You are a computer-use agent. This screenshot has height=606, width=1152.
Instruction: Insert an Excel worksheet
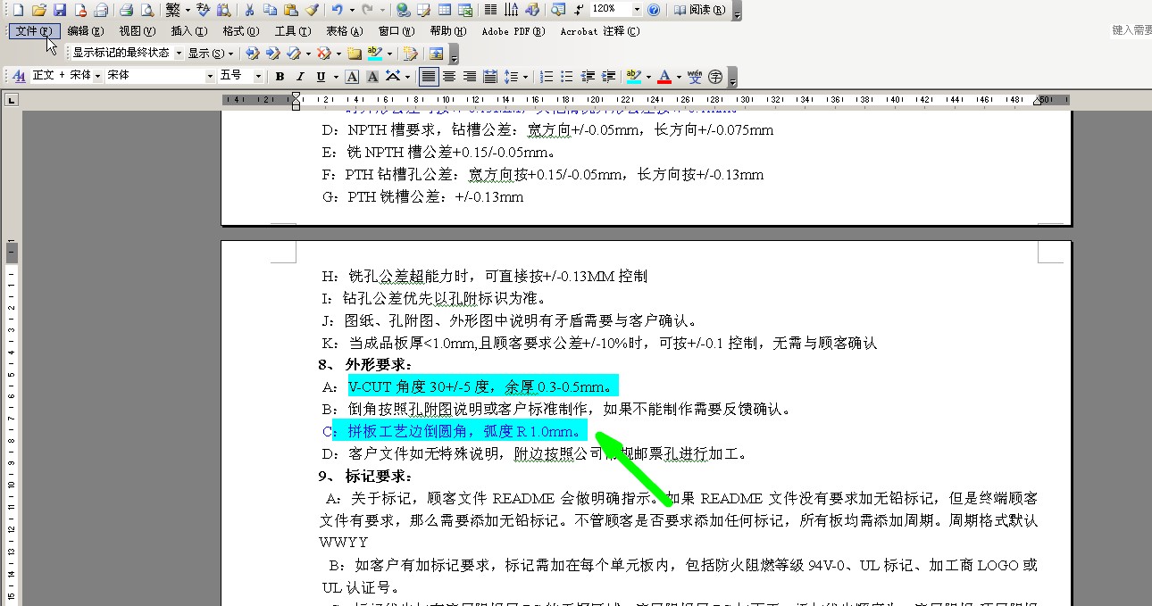point(464,10)
